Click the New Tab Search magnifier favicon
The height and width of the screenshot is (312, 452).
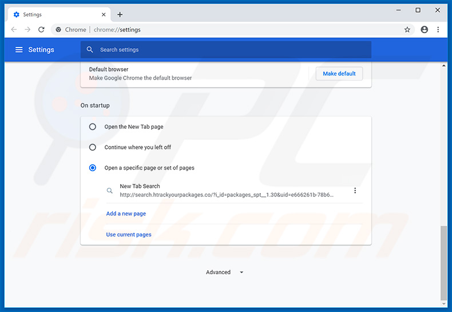coord(109,190)
